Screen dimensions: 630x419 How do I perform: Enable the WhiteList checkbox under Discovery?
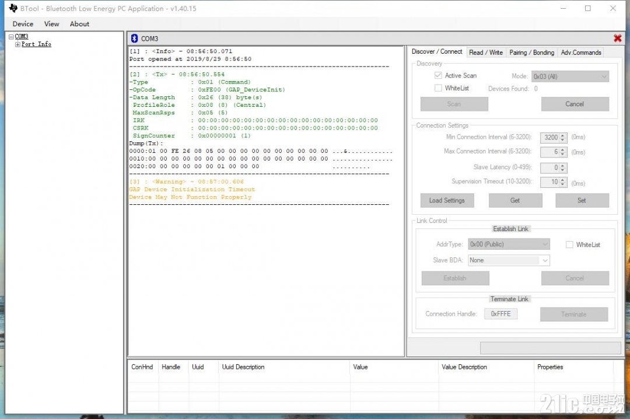[x=438, y=88]
